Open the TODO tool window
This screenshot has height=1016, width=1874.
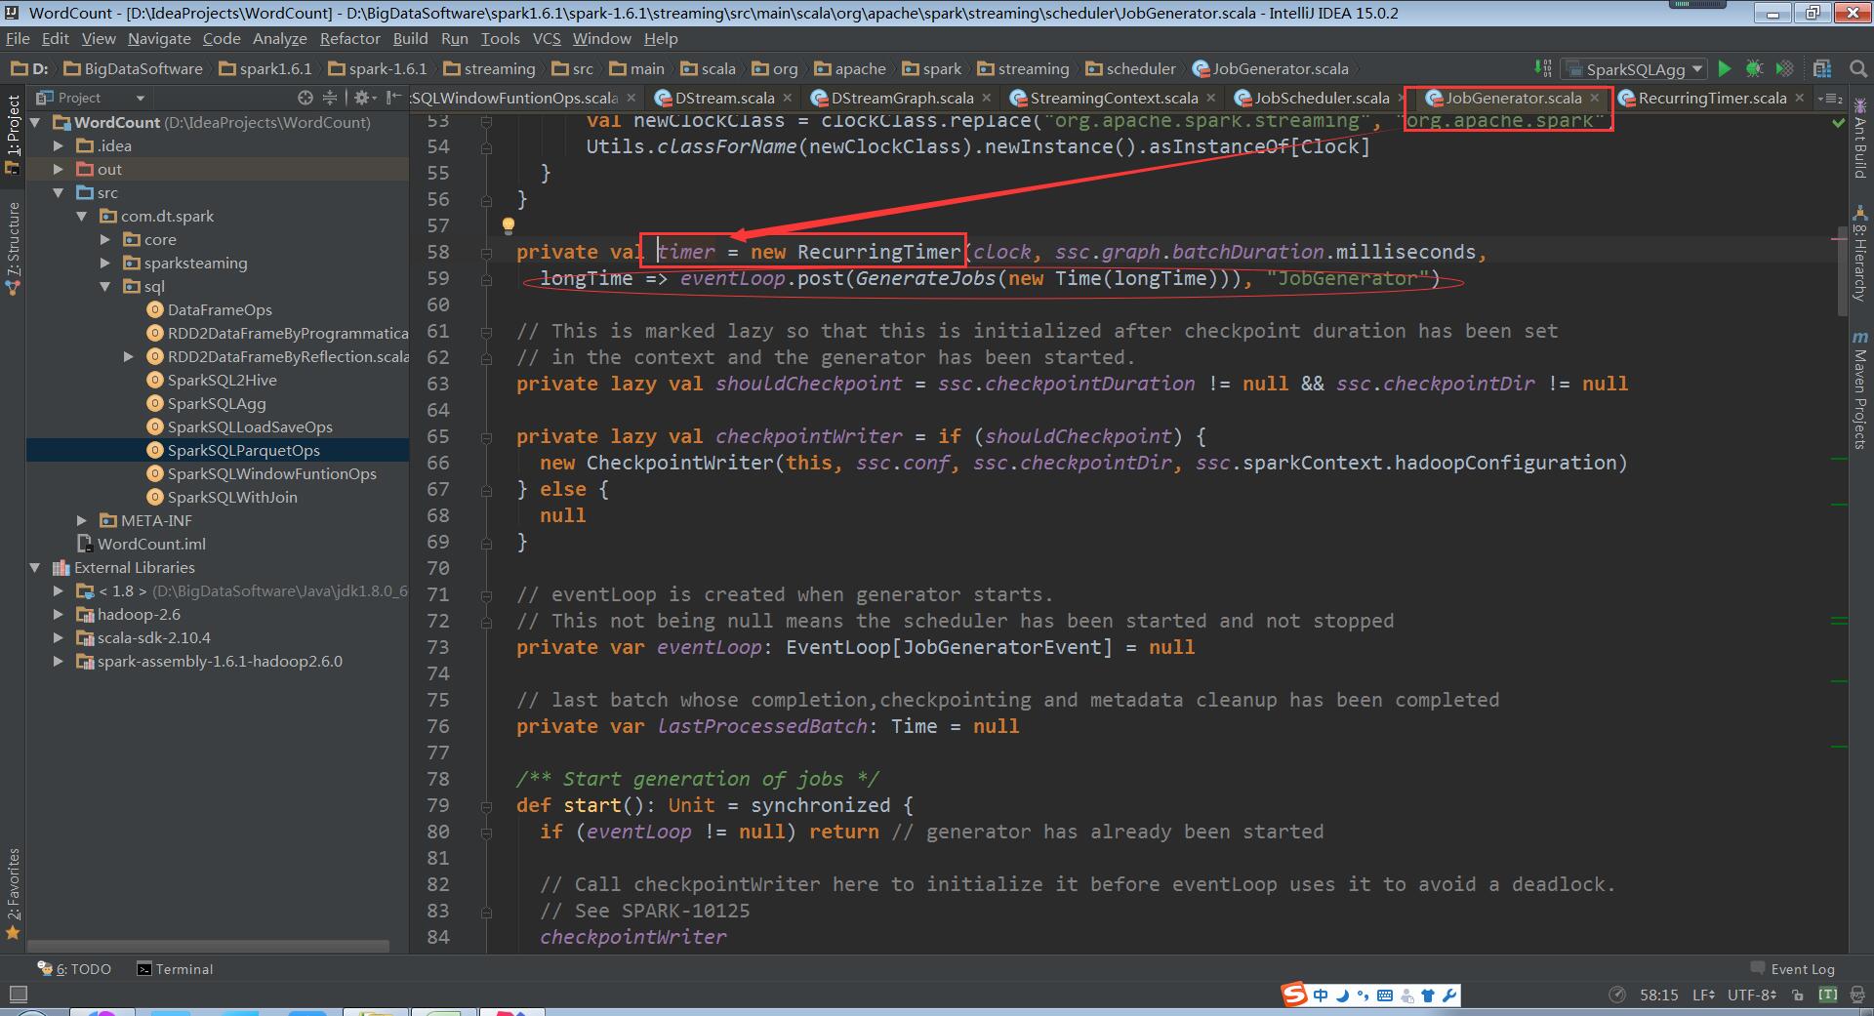[x=74, y=969]
